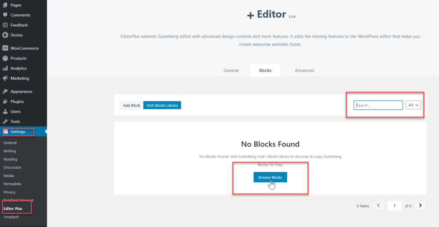
Task: Click the Marketing megaphone icon
Action: click(x=5, y=78)
